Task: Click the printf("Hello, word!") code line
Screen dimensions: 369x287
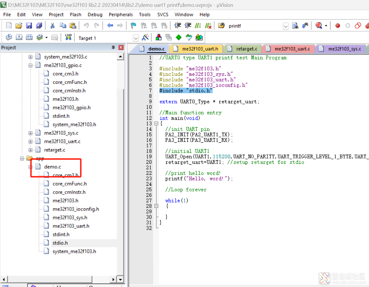Action: tap(199, 178)
